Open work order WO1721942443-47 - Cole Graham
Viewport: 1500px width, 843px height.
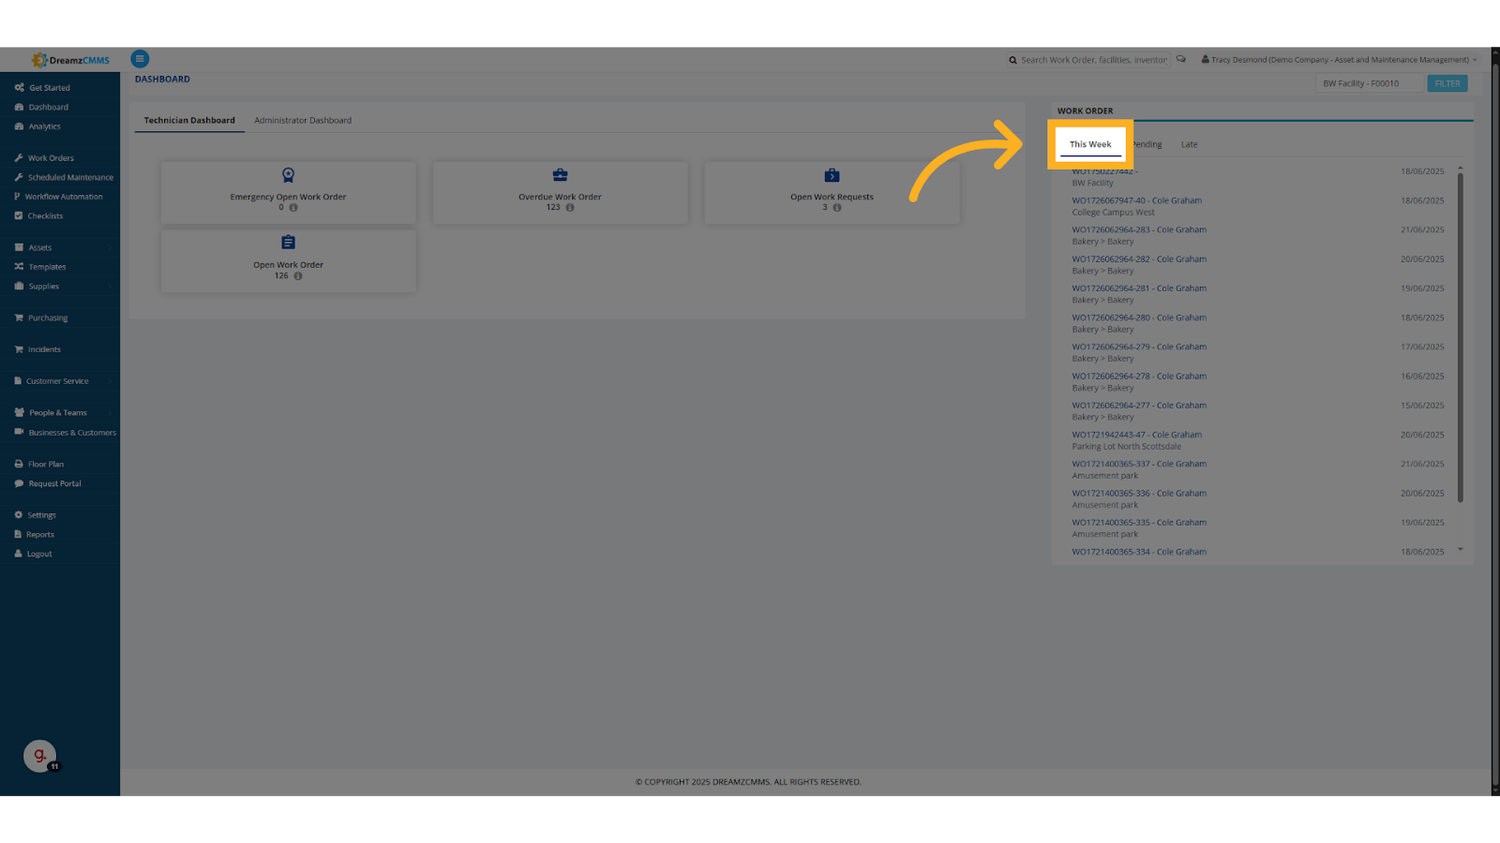pos(1136,435)
